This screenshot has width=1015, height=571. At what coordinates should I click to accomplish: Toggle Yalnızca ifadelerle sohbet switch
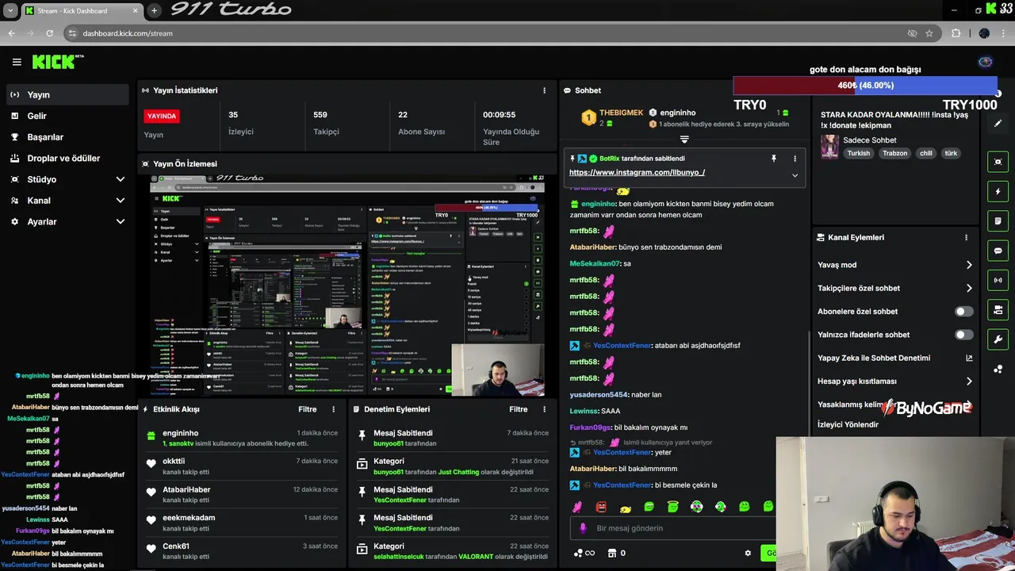point(963,335)
